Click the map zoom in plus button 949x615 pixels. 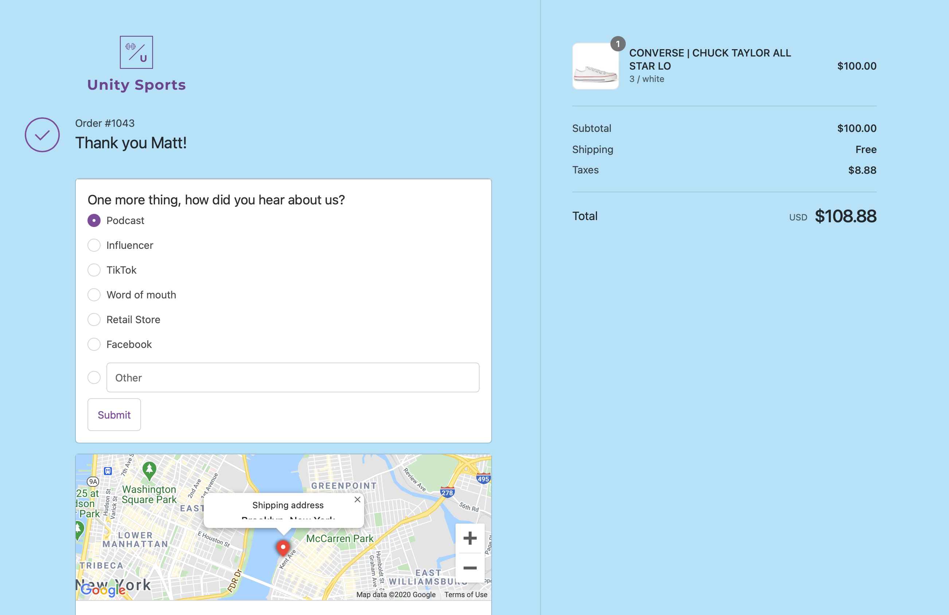[x=470, y=538]
